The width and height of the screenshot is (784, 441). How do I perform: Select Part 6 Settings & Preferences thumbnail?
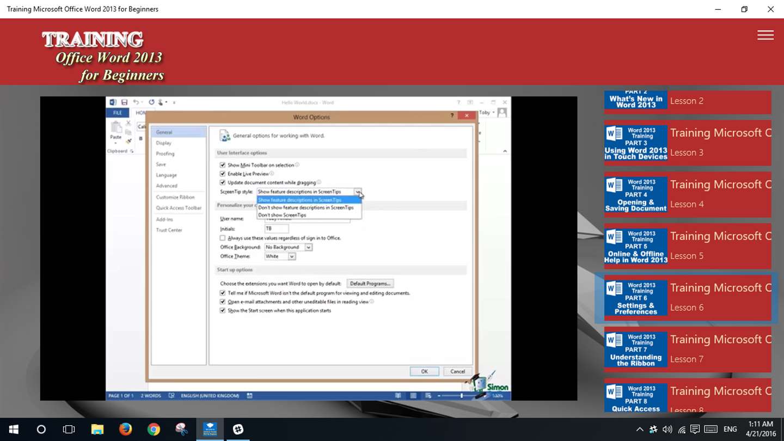[x=636, y=298]
